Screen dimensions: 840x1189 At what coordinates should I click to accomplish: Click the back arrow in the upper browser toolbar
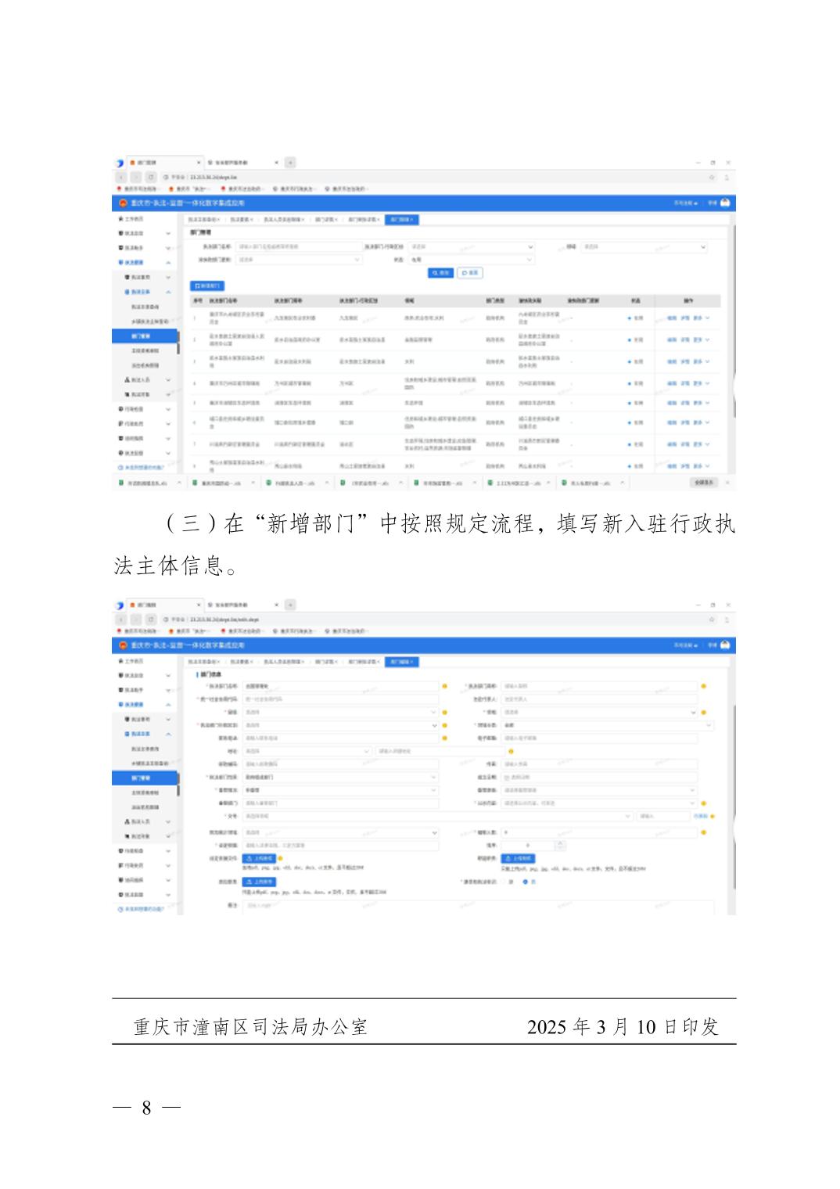tap(122, 178)
